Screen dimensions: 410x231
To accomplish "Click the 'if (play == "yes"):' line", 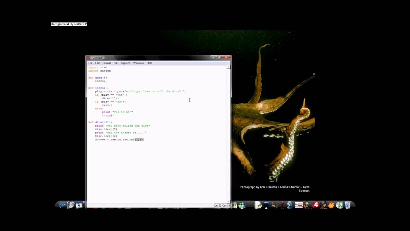I will pos(111,95).
